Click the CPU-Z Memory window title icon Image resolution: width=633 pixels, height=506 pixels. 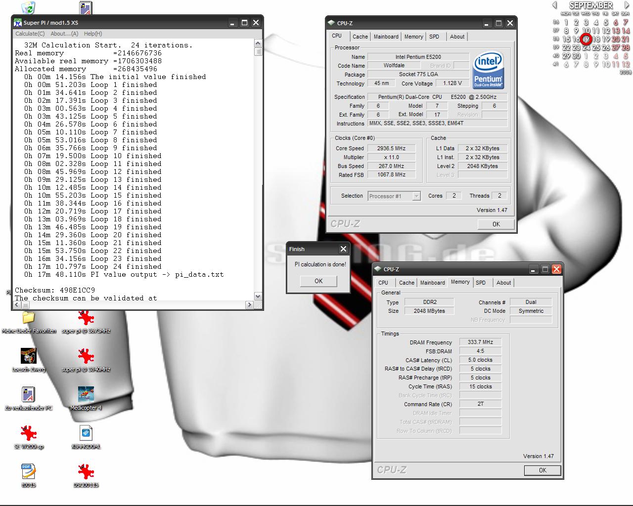coord(378,269)
